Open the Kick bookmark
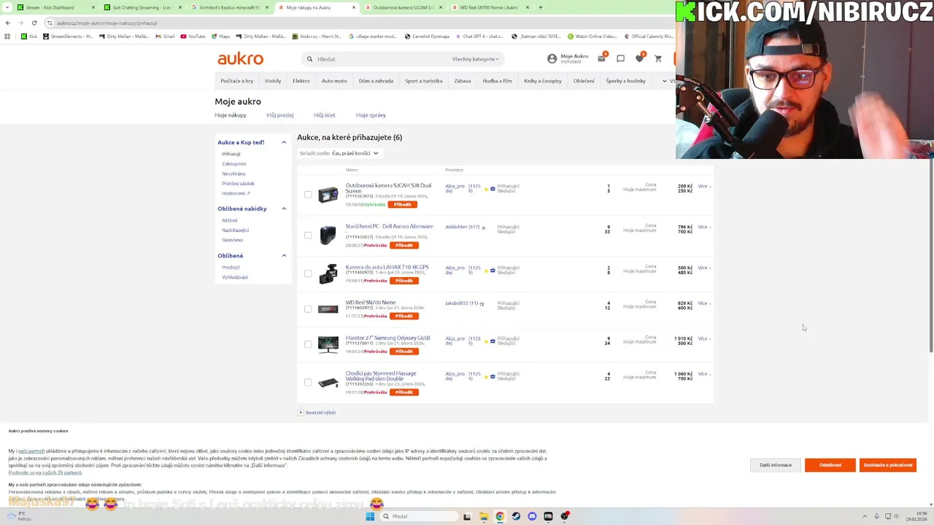Screen dimensions: 934x525 point(29,36)
